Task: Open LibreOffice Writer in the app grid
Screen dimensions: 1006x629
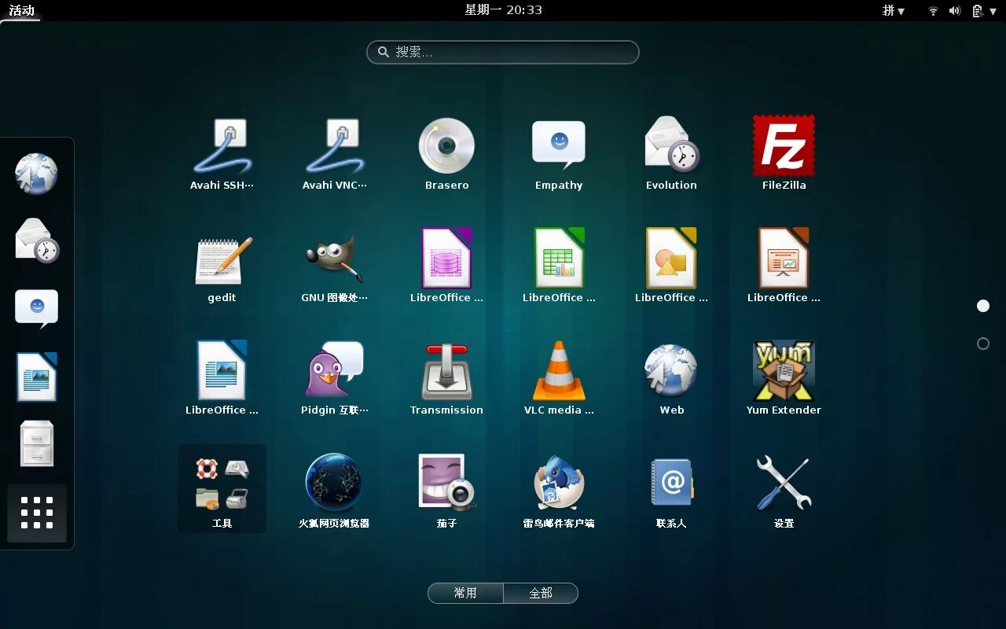Action: (x=222, y=379)
